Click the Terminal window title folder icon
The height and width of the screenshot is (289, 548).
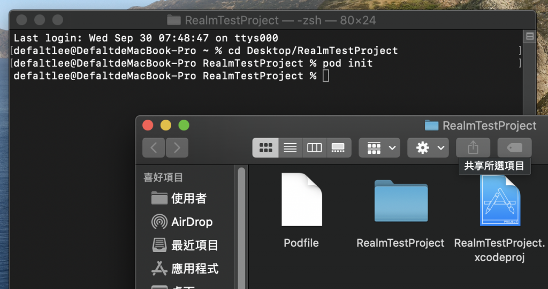click(x=174, y=20)
